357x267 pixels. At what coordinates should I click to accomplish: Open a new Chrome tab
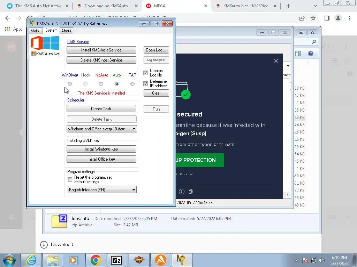(288, 6)
